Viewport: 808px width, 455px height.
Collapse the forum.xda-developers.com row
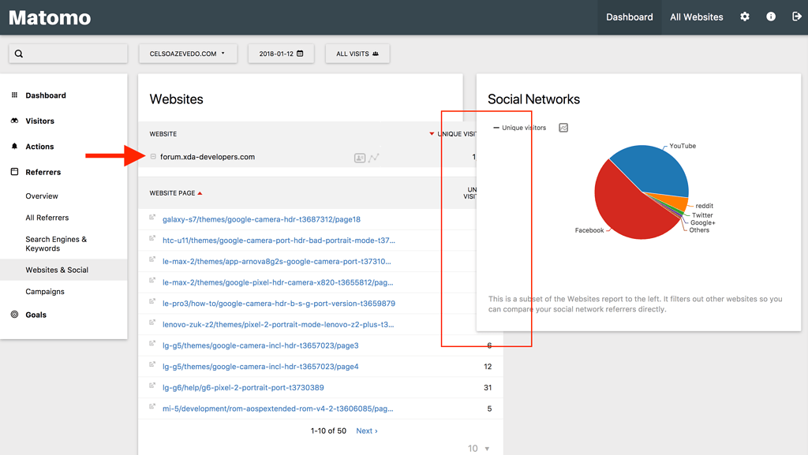click(153, 156)
